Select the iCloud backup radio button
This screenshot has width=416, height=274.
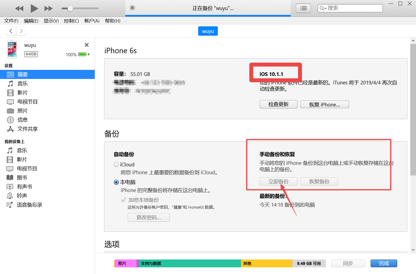pos(116,165)
